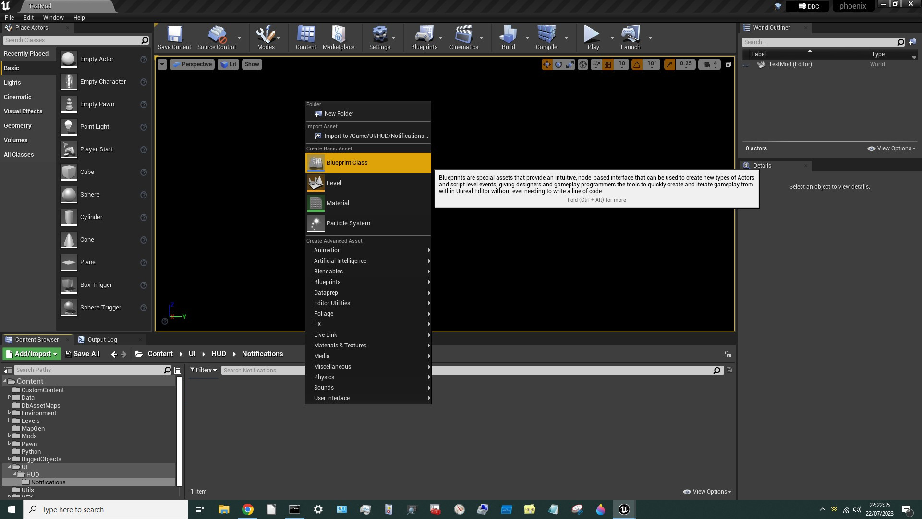Click Add/Import button
This screenshot has height=519, width=922.
pos(32,354)
